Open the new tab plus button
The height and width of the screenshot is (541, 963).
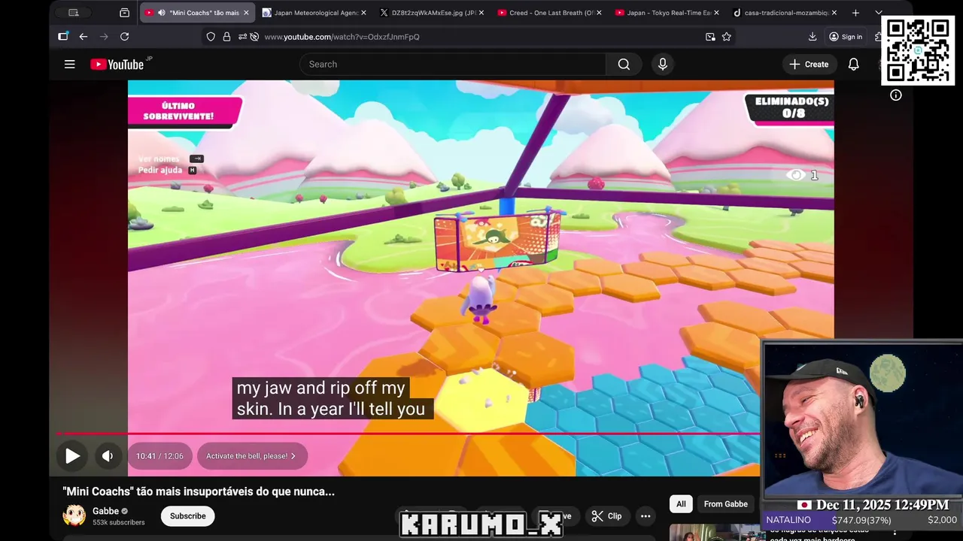click(855, 13)
